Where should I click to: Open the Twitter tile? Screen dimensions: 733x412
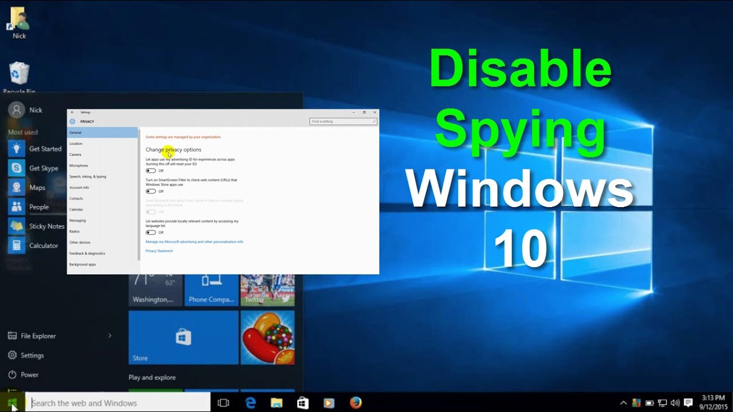click(267, 290)
